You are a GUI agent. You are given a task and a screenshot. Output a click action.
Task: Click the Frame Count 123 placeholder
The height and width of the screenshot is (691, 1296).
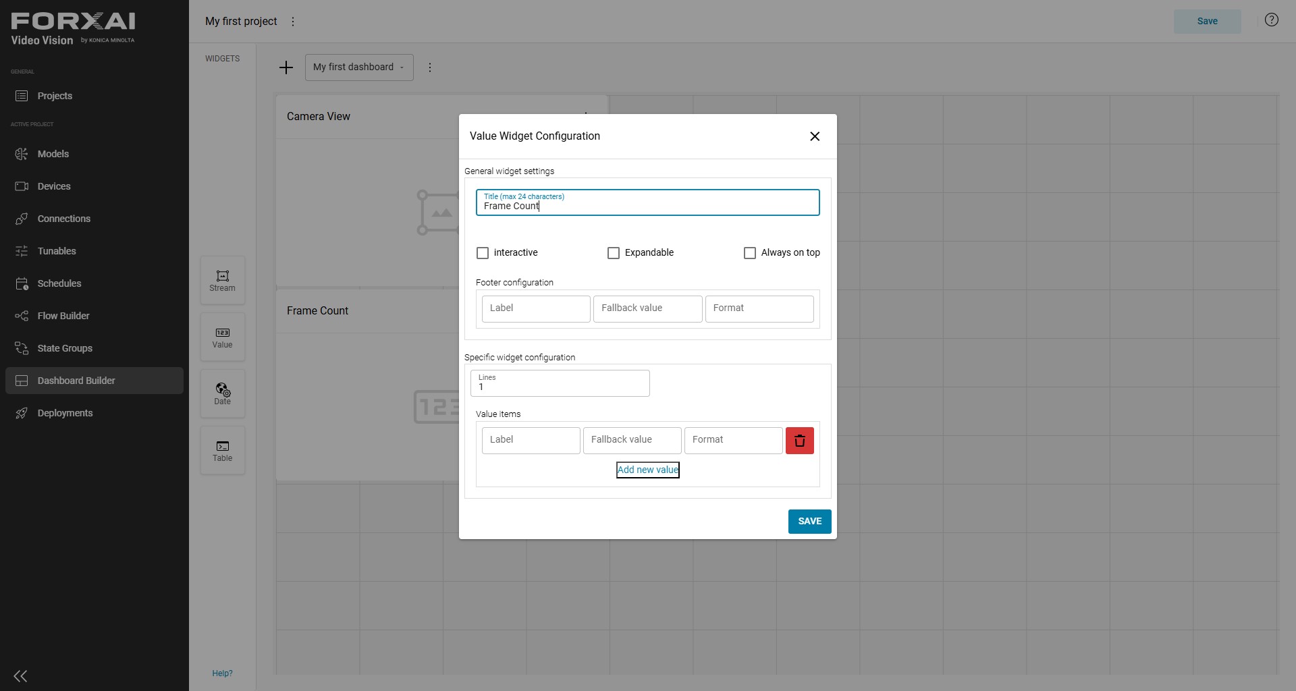pos(436,407)
